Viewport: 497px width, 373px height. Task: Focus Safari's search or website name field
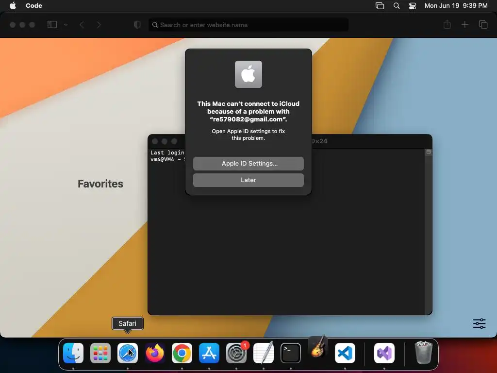[x=248, y=25]
